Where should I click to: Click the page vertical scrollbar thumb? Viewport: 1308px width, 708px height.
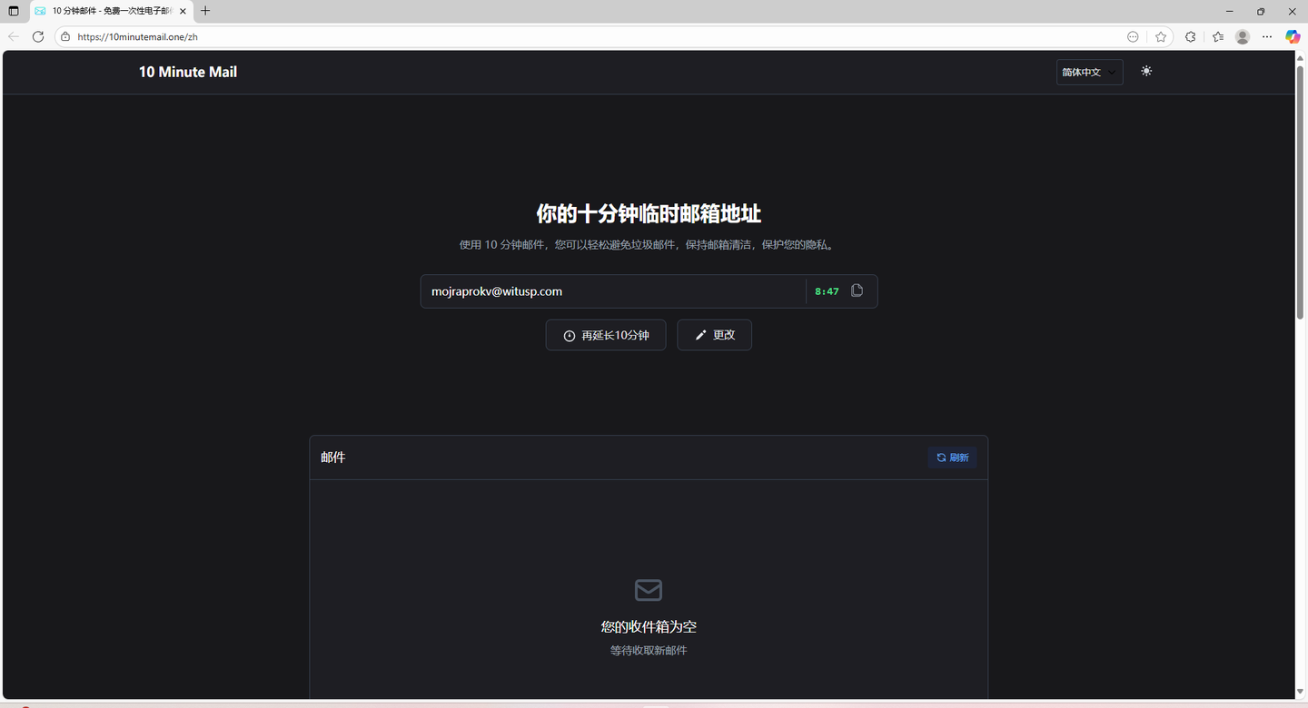pyautogui.click(x=1300, y=192)
